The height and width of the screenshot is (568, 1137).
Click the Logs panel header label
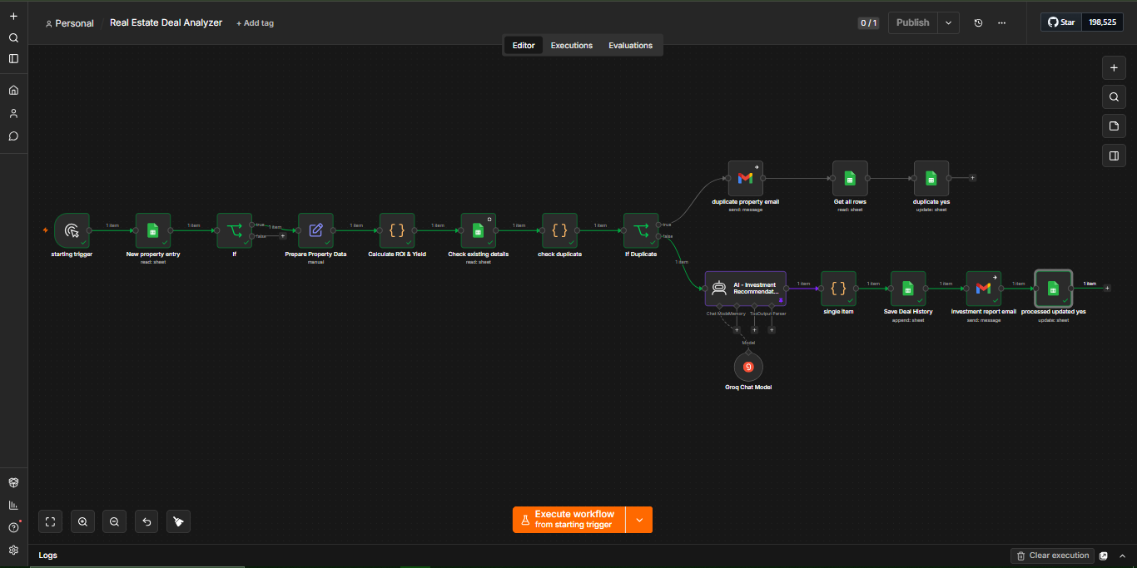[x=48, y=556]
